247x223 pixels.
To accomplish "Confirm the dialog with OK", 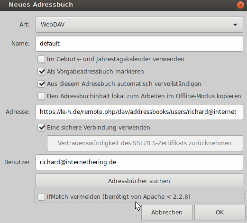I will tap(220, 213).
